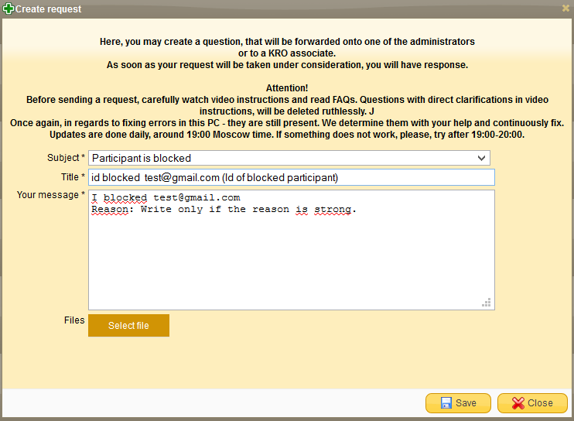Expand the Subject dropdown arrow
Image resolution: width=574 pixels, height=421 pixels.
coord(482,158)
